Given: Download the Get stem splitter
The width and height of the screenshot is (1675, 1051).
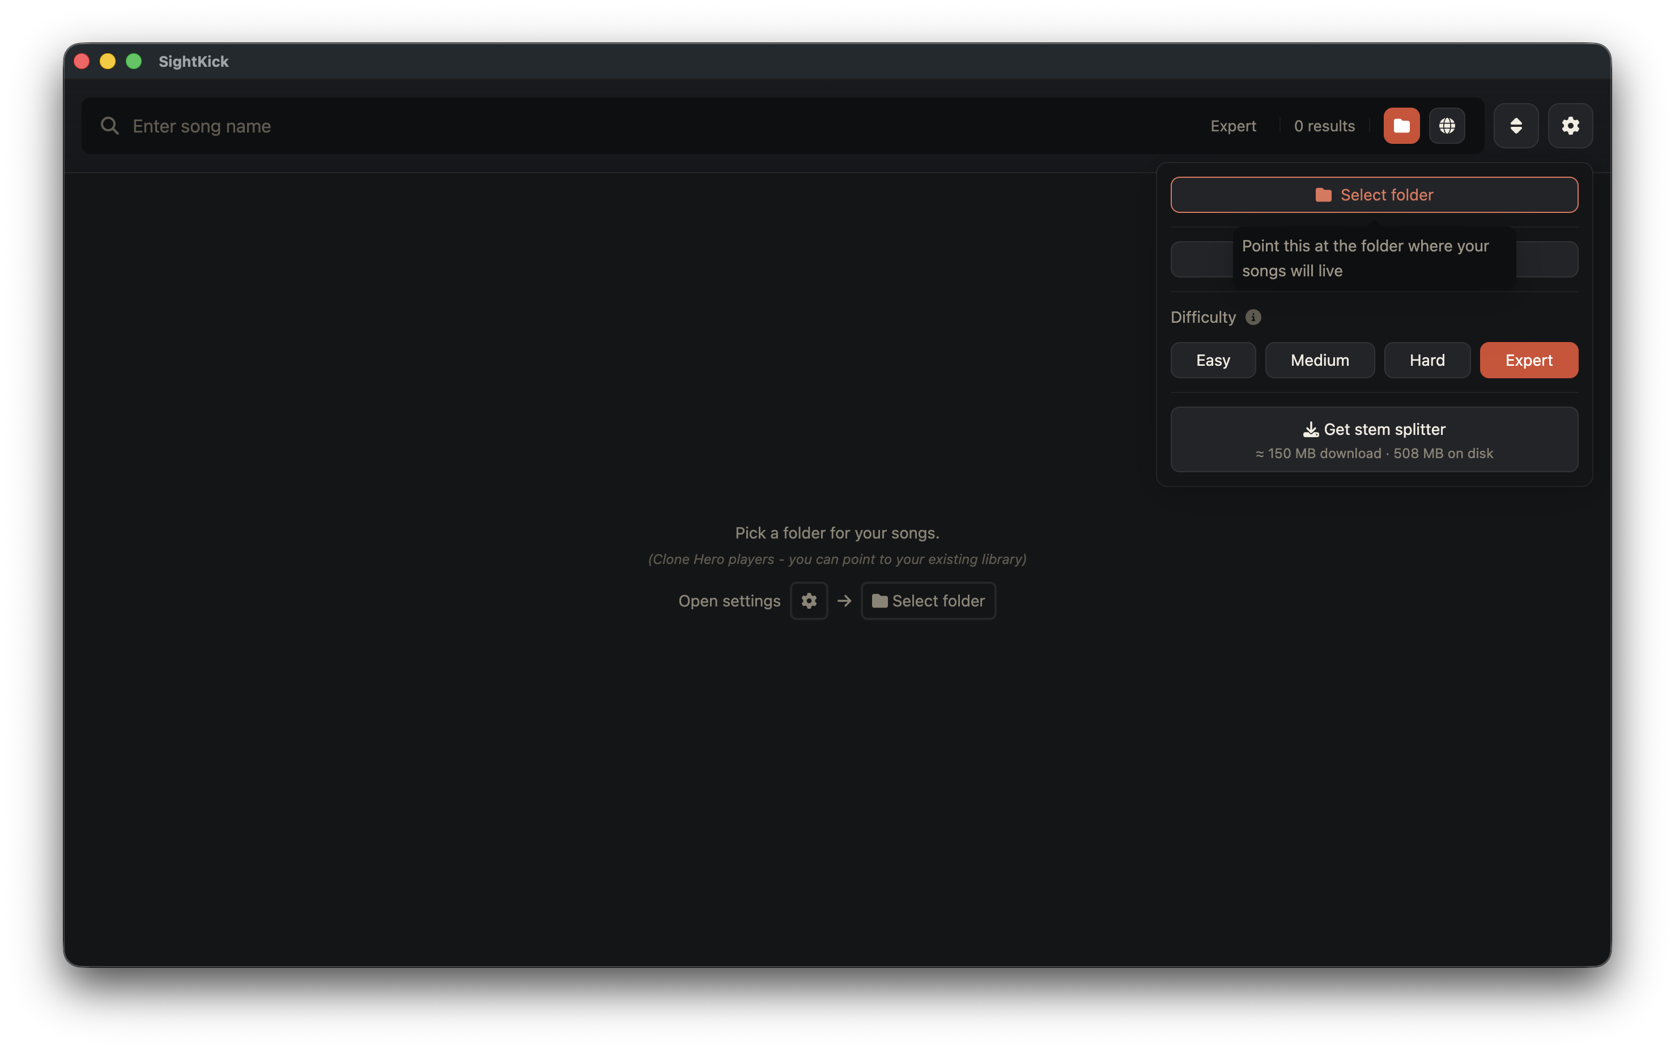Looking at the screenshot, I should click(1374, 440).
